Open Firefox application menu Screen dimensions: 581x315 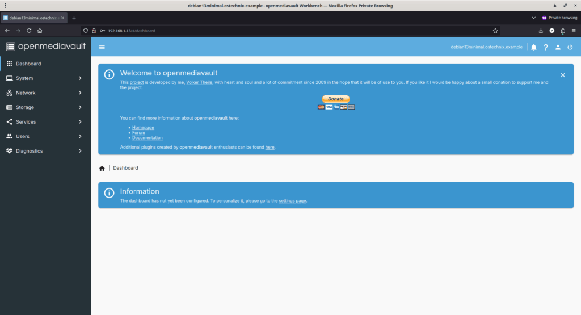(x=574, y=31)
